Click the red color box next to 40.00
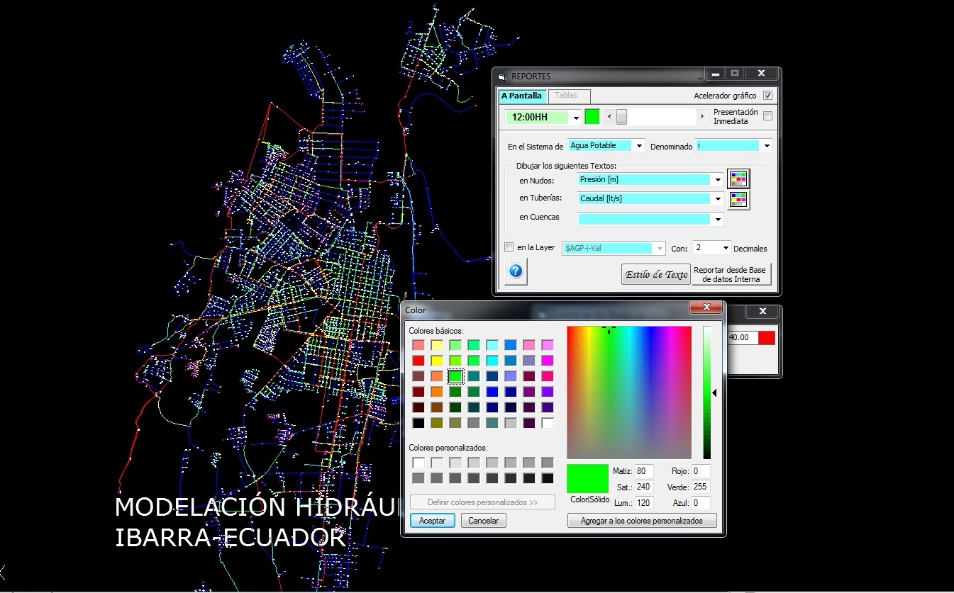The image size is (954, 593). [x=767, y=338]
